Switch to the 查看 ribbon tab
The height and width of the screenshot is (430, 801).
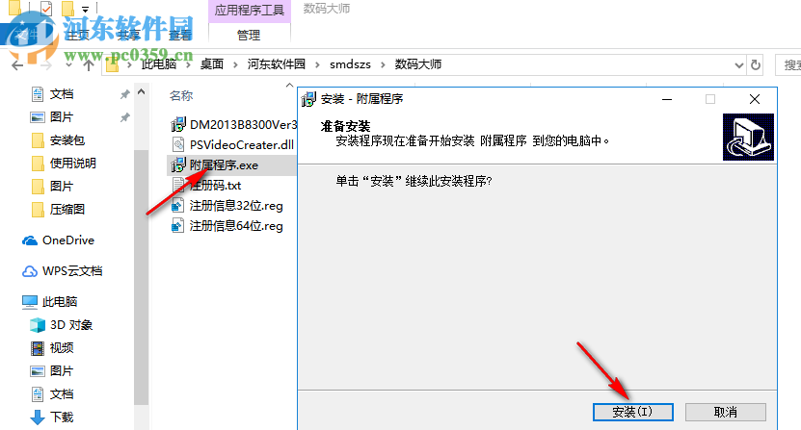[180, 36]
